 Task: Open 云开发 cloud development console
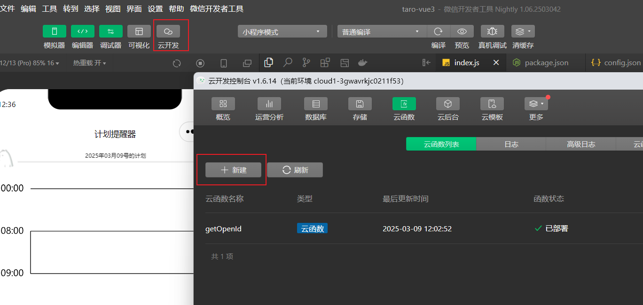pyautogui.click(x=168, y=31)
